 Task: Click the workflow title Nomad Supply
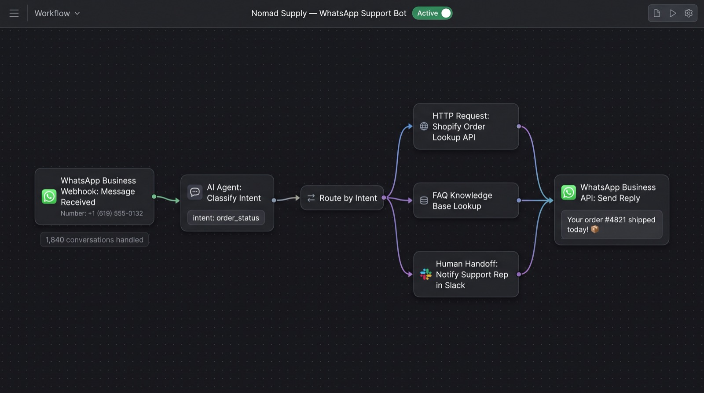tap(329, 13)
